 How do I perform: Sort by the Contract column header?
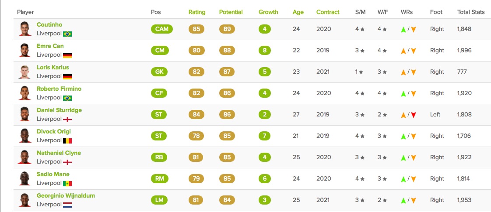[x=328, y=12]
